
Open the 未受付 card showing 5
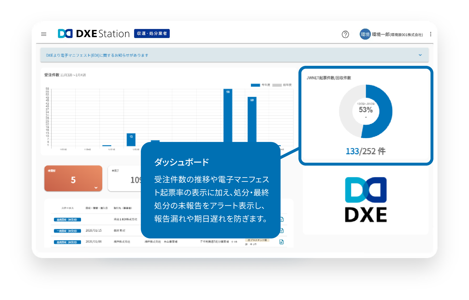coord(73,178)
